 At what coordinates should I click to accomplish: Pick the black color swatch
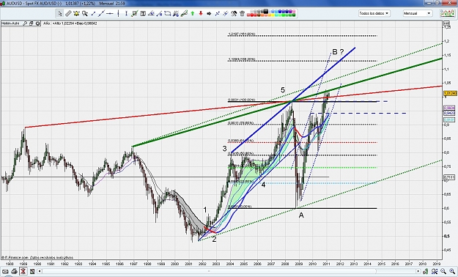tap(265, 11)
